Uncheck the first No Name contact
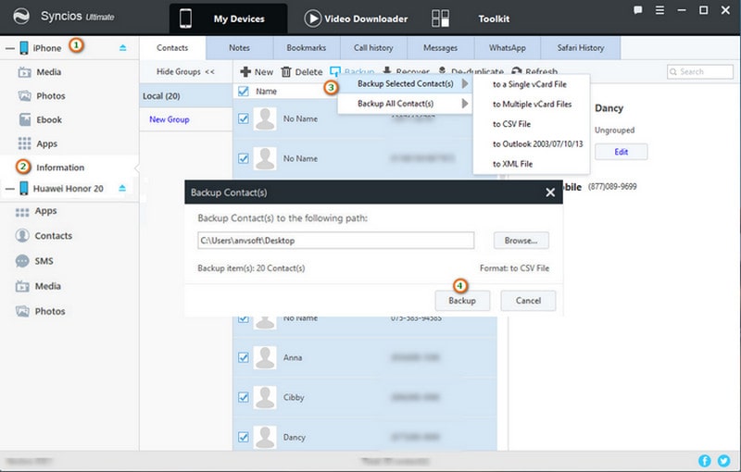Image resolution: width=741 pixels, height=472 pixels. (244, 118)
